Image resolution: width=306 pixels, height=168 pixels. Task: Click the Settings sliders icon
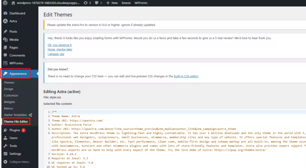[5, 154]
